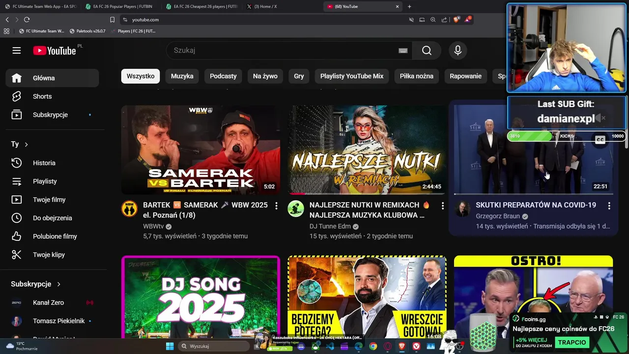629x354 pixels.
Task: Click the YouTube logo
Action: click(x=55, y=51)
